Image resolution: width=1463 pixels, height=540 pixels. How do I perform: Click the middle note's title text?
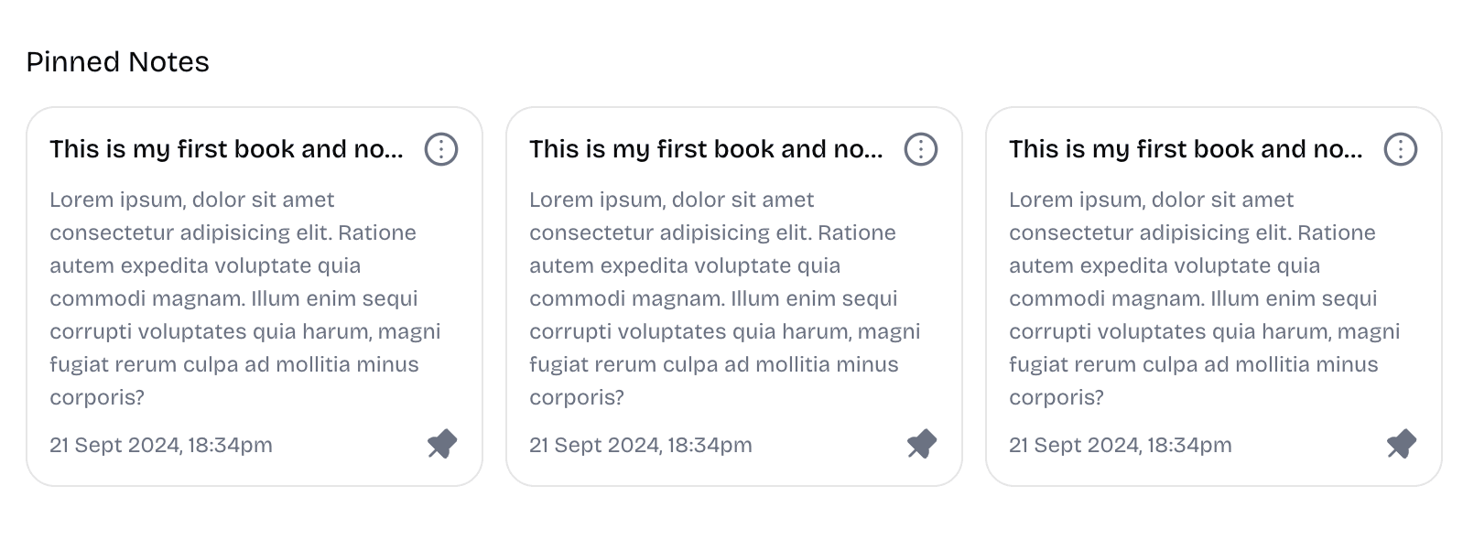tap(706, 149)
